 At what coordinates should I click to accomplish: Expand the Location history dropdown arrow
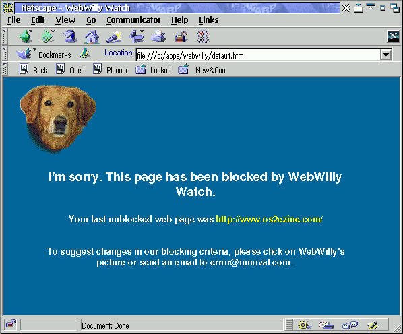click(386, 55)
